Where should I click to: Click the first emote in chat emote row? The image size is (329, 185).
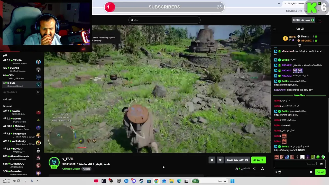tap(276, 157)
